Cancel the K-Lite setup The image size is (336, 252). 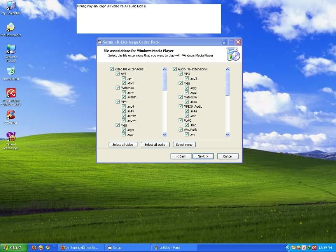[227, 156]
